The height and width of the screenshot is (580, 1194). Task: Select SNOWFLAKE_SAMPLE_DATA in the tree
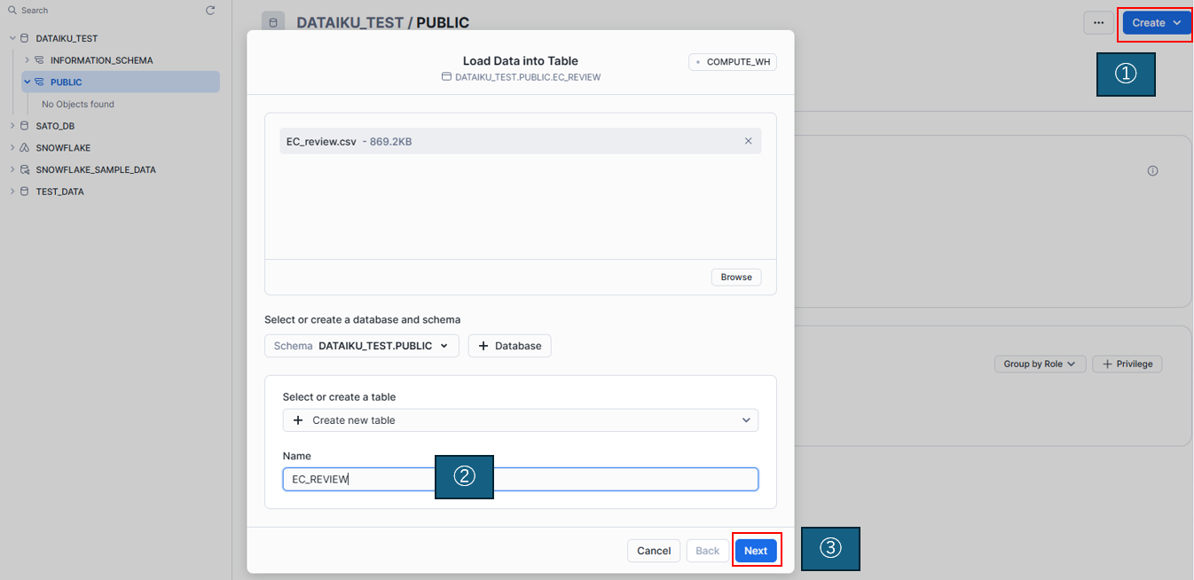pyautogui.click(x=96, y=169)
